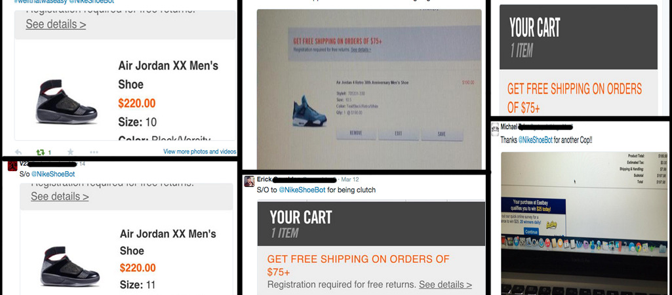Click the green retweet icon
672x295 pixels.
(41, 152)
